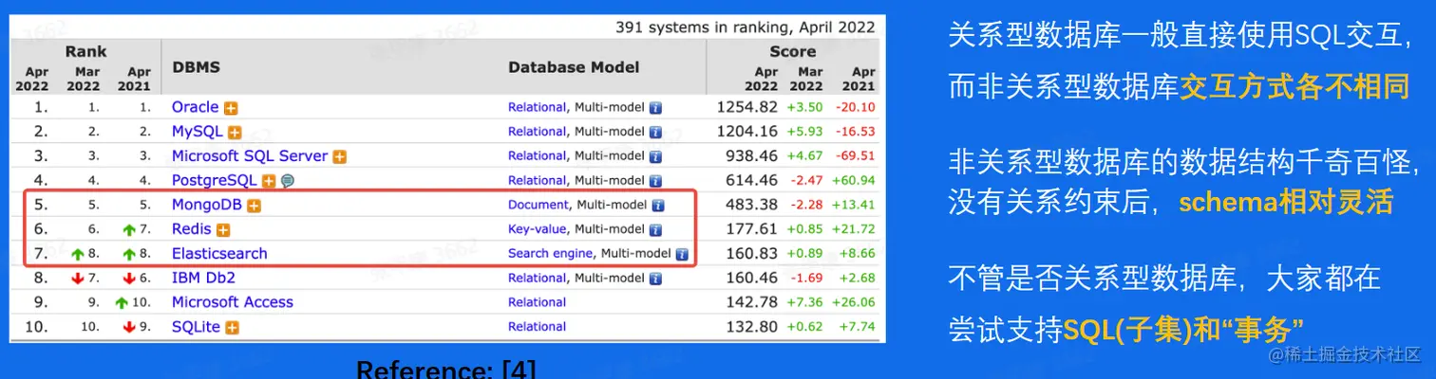The height and width of the screenshot is (379, 1436).
Task: Click the Search engine model link
Action: [x=551, y=254]
